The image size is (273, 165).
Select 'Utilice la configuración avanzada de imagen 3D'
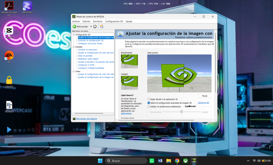[x=149, y=103]
